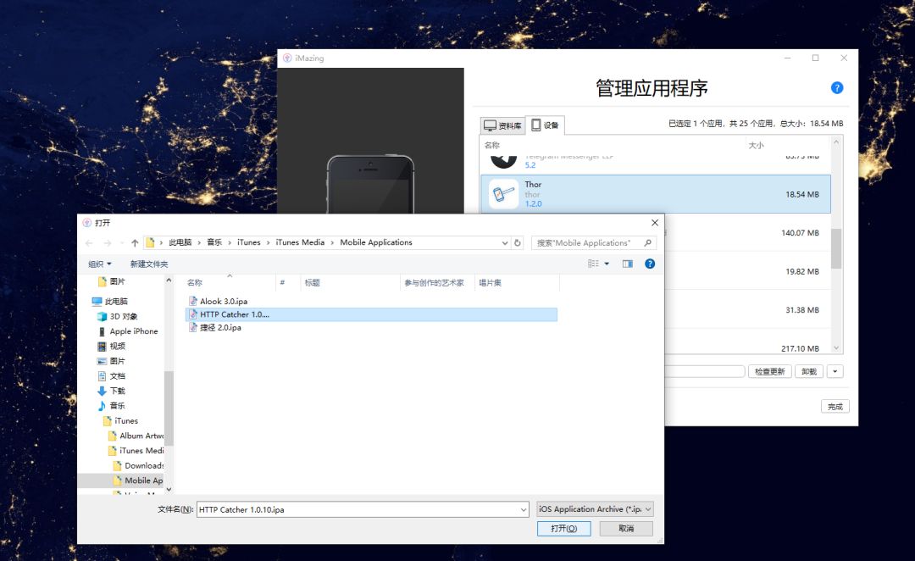Select the 19.82 MB app row
915x561 pixels.
(x=747, y=271)
